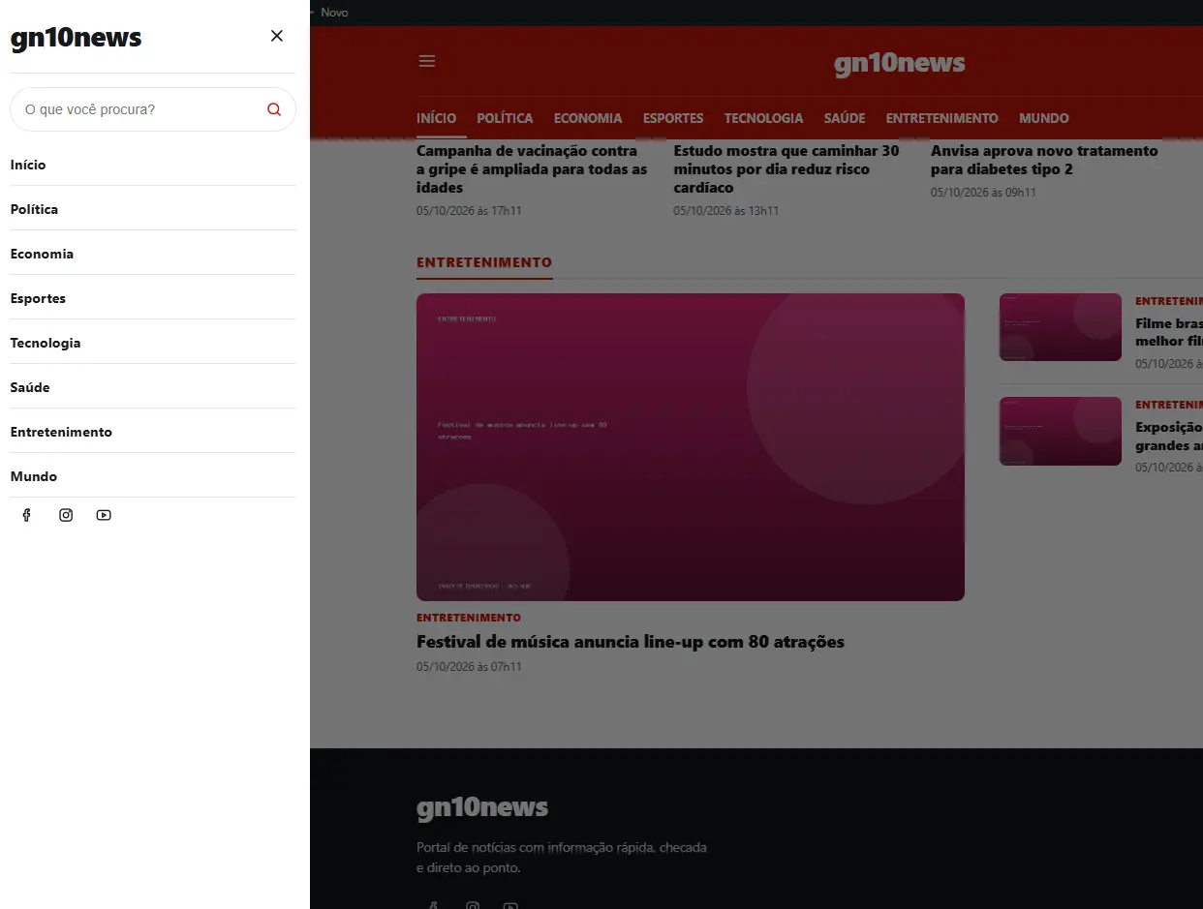
Task: Click date '05/10/2026 às 07h11'
Action: 469,667
